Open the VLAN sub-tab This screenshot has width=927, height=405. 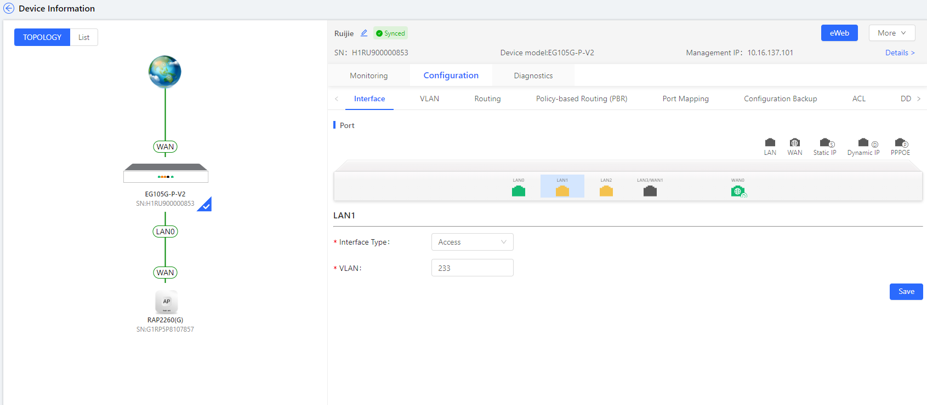coord(429,99)
